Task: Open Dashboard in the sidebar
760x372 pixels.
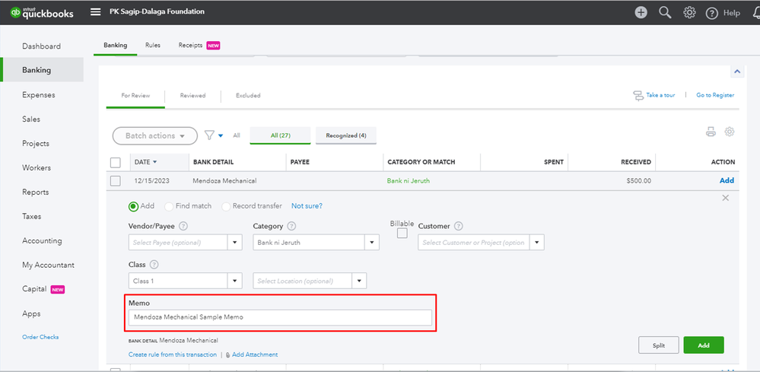Action: click(x=42, y=46)
